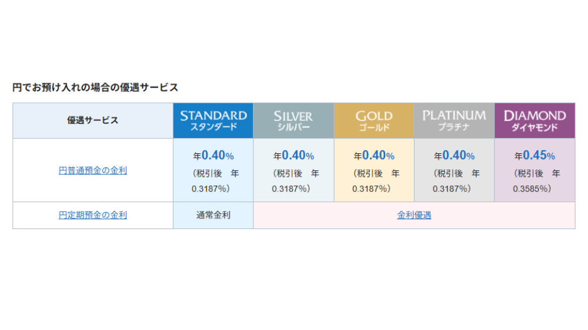Screen dimensions: 588x330
Task: Select the SILVER シルバー column header
Action: [293, 120]
